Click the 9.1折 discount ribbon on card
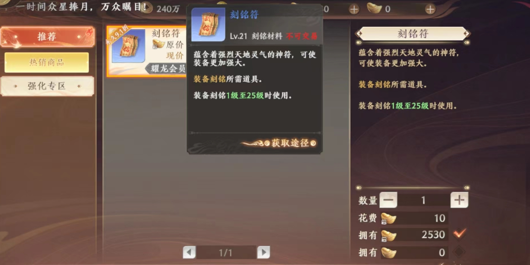530x265 pixels. pos(118,36)
